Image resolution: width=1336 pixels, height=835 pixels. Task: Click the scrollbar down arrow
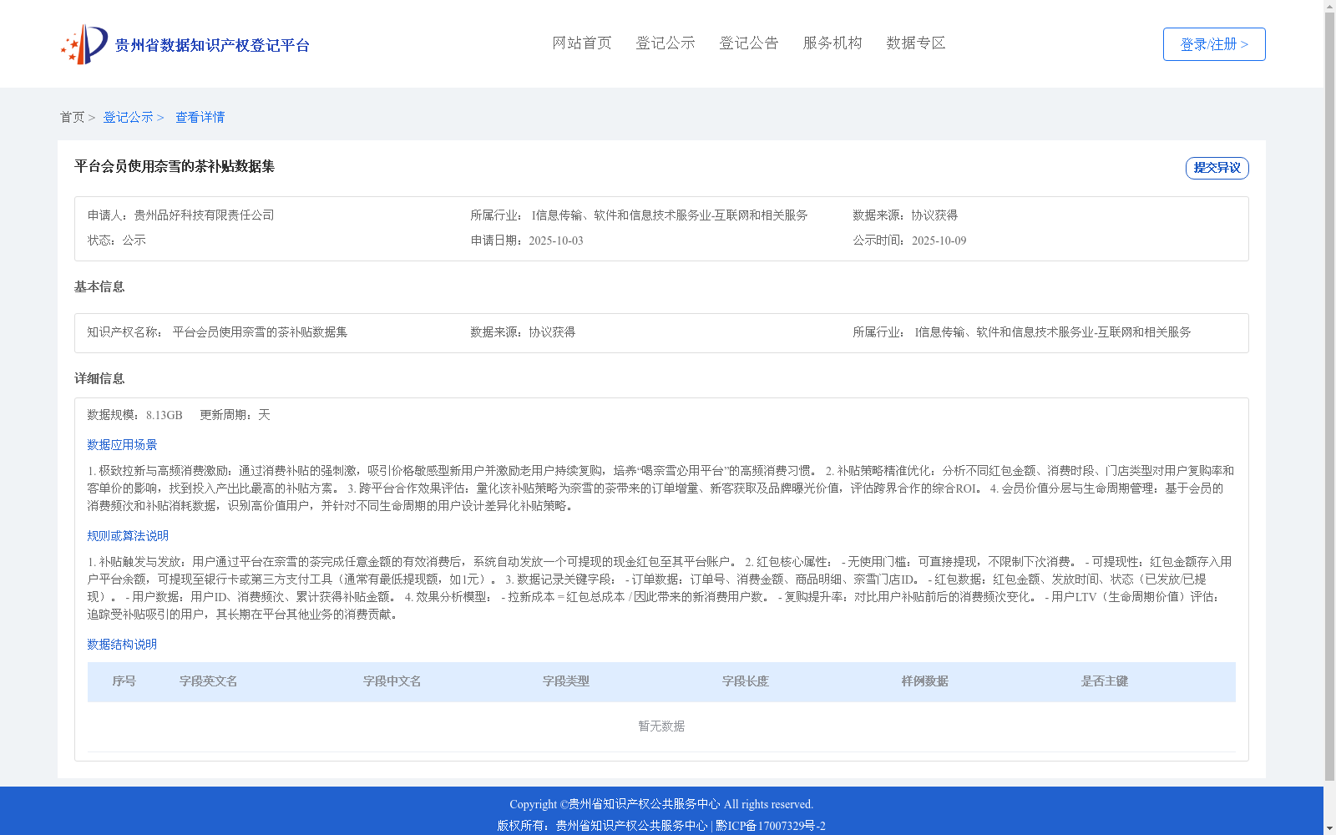click(1329, 828)
